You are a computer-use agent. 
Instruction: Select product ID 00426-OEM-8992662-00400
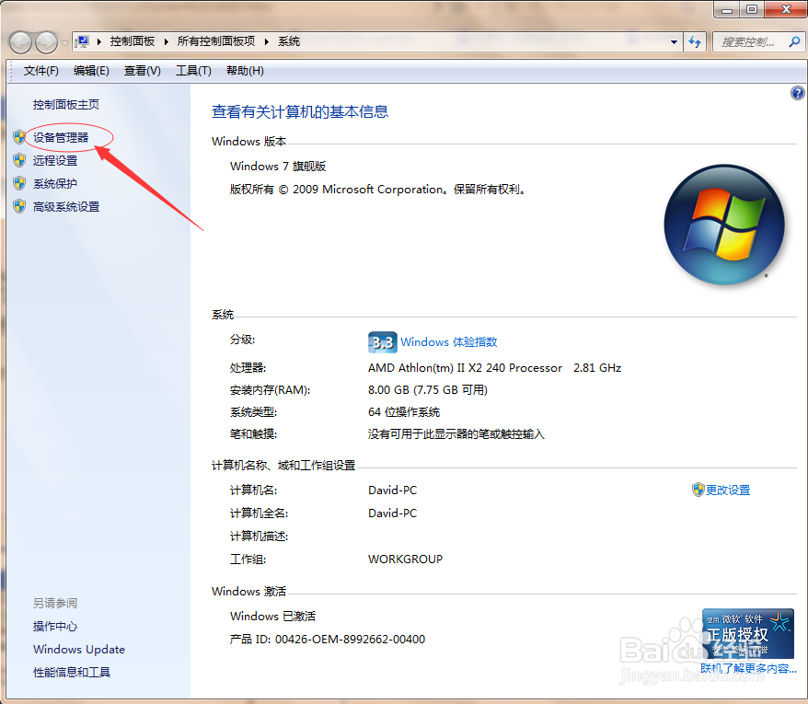click(351, 640)
